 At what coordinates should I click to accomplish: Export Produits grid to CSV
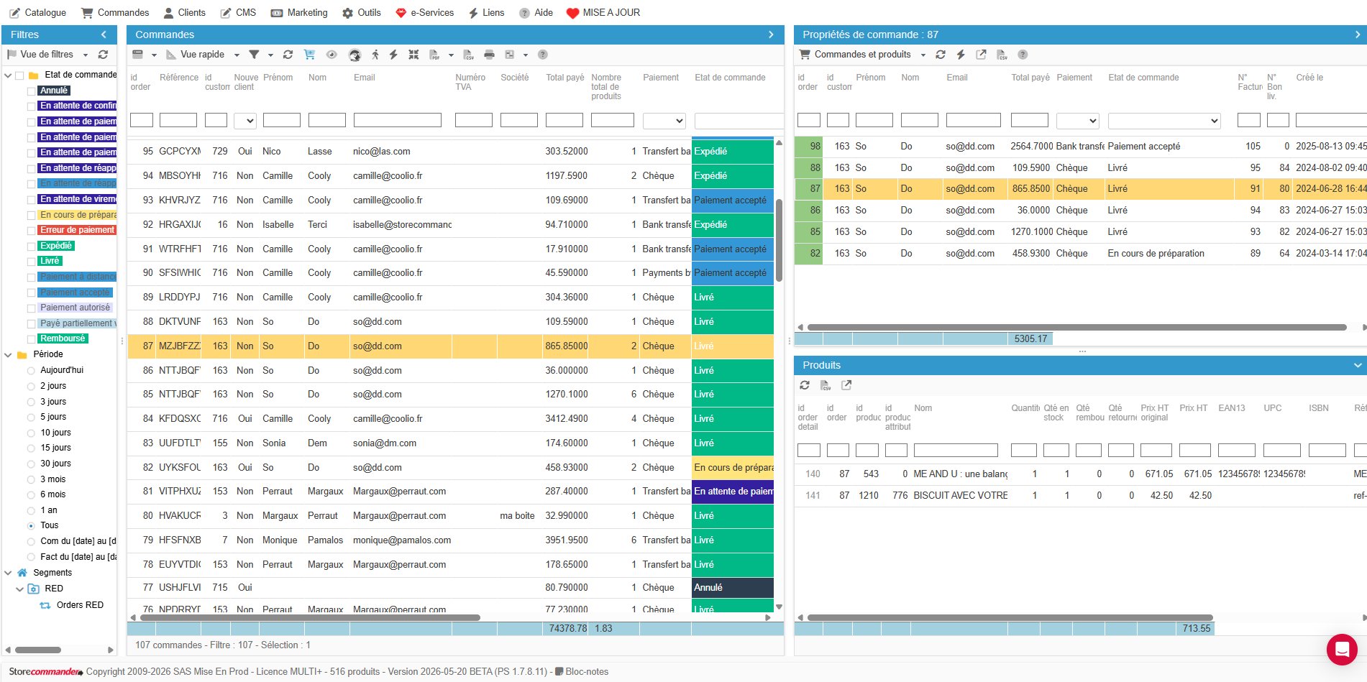click(x=826, y=385)
